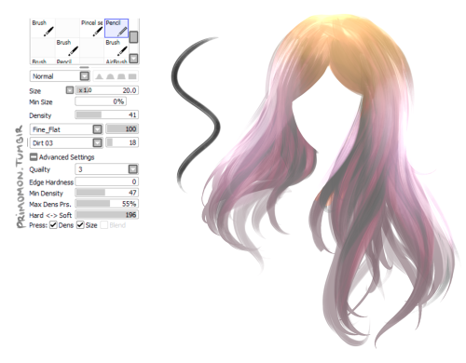Select the Pencil tool in top row
The height and width of the screenshot is (363, 466).
tap(116, 28)
